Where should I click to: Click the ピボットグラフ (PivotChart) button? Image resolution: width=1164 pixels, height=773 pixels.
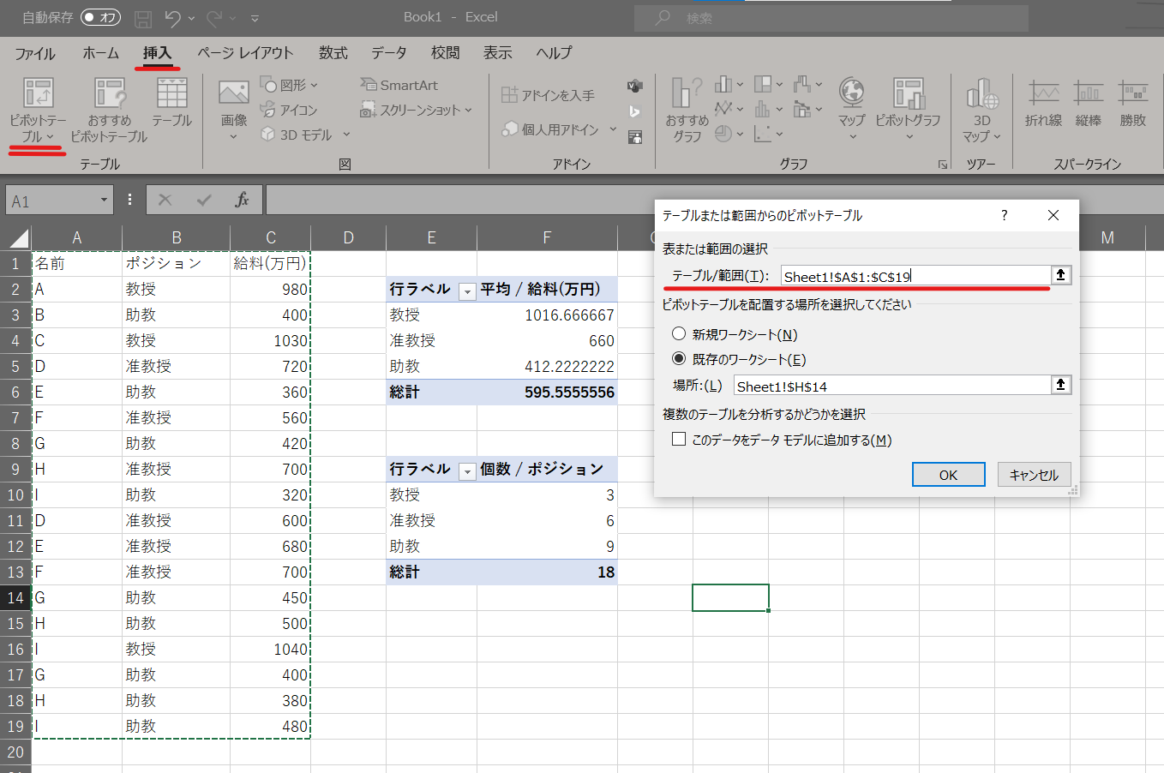tap(908, 110)
